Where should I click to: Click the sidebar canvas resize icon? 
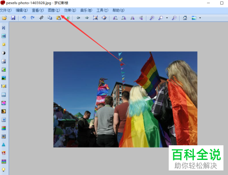[4, 36]
